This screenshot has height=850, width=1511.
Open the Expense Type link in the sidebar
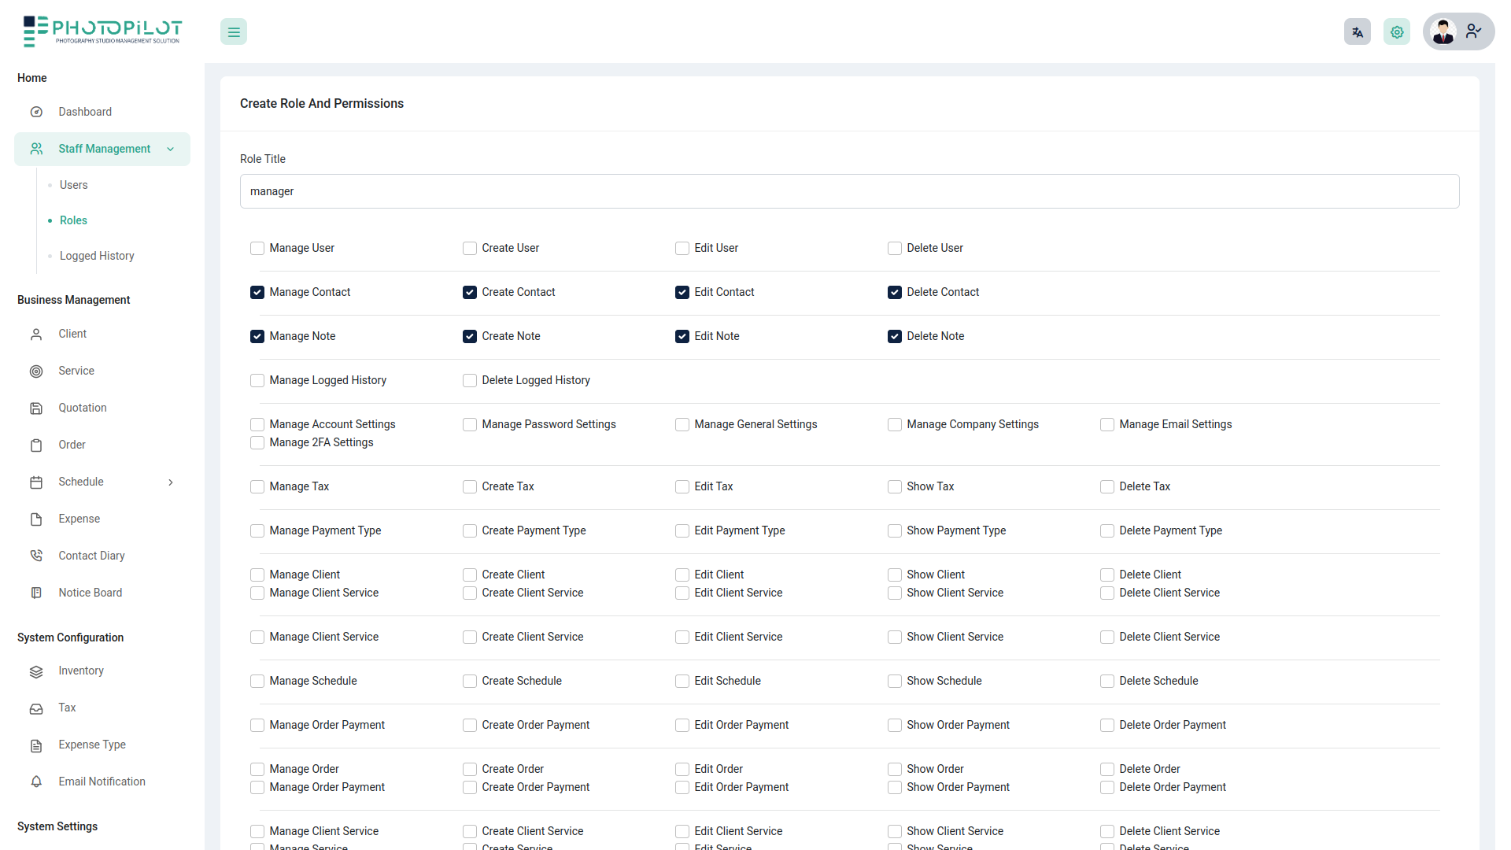92,745
